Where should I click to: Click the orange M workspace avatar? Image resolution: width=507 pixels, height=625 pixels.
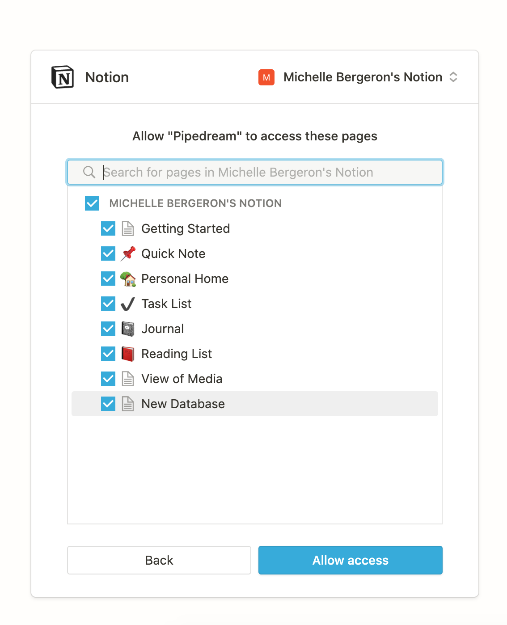[266, 77]
